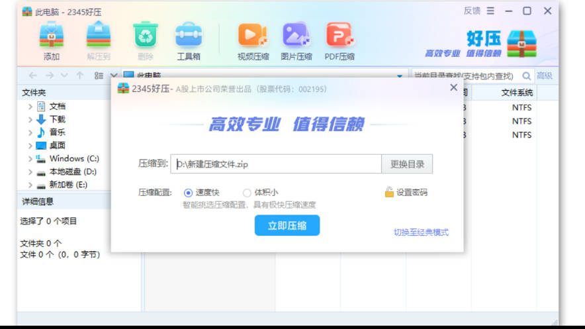Screen dimensions: 585x329
Task: Expand the 下载 folder tree node
Action: tap(30, 120)
